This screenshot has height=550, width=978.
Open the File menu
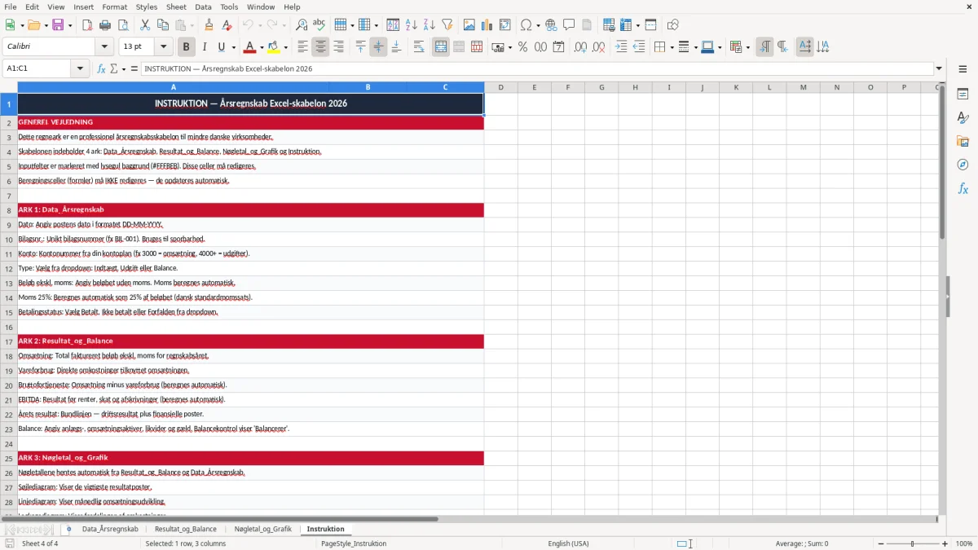(11, 7)
